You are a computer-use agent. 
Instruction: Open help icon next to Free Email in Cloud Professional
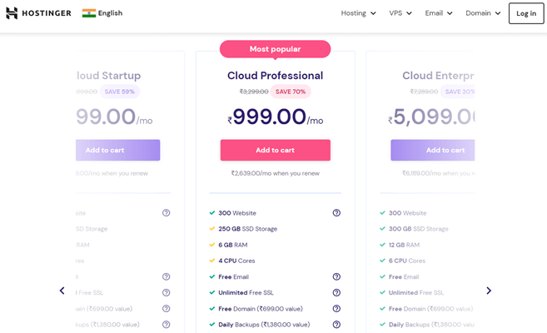pyautogui.click(x=336, y=276)
